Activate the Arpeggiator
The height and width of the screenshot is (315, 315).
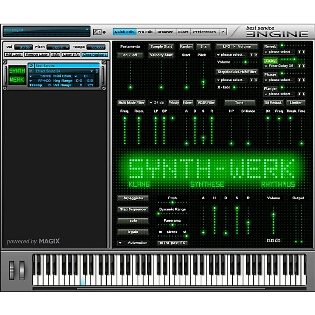[x=133, y=198]
